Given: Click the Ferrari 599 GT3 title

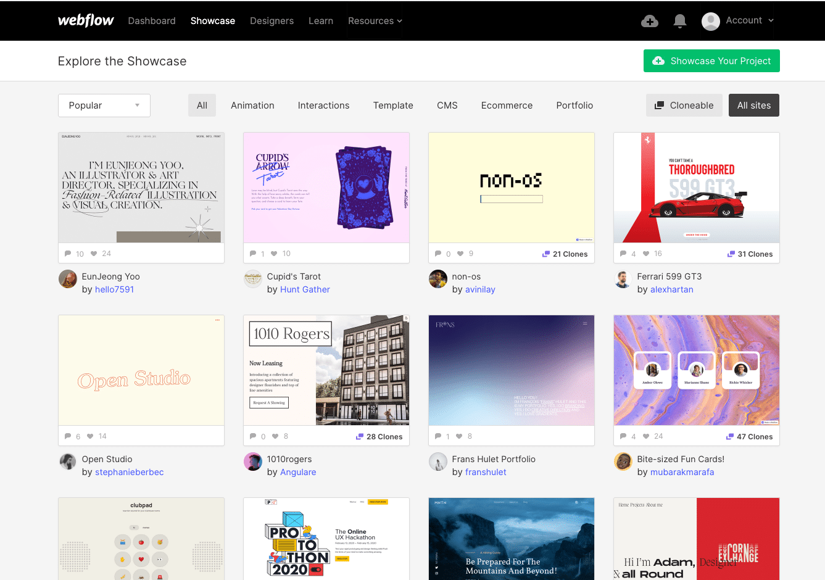Looking at the screenshot, I should click(670, 276).
